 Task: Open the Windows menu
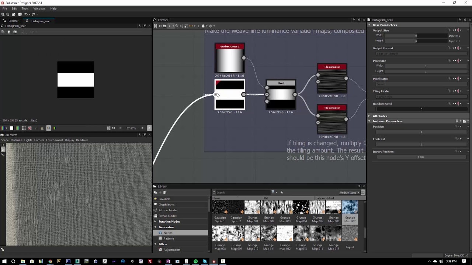[39, 8]
